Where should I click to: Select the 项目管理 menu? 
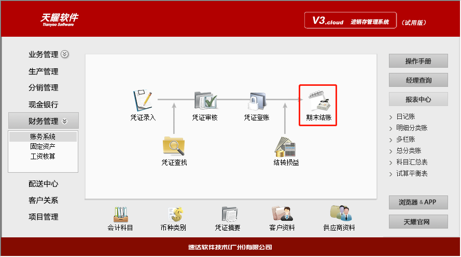click(43, 217)
